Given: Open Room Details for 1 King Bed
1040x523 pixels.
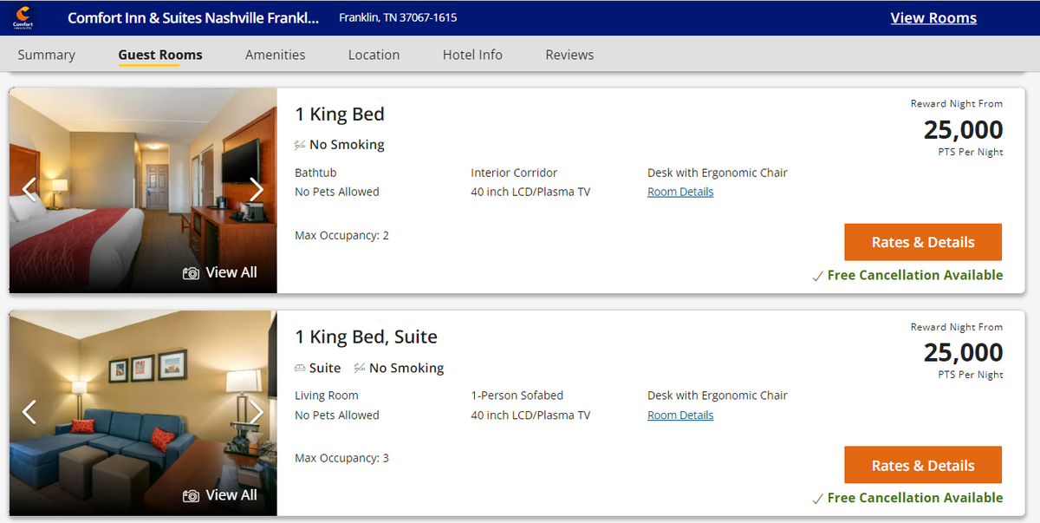Looking at the screenshot, I should point(680,191).
